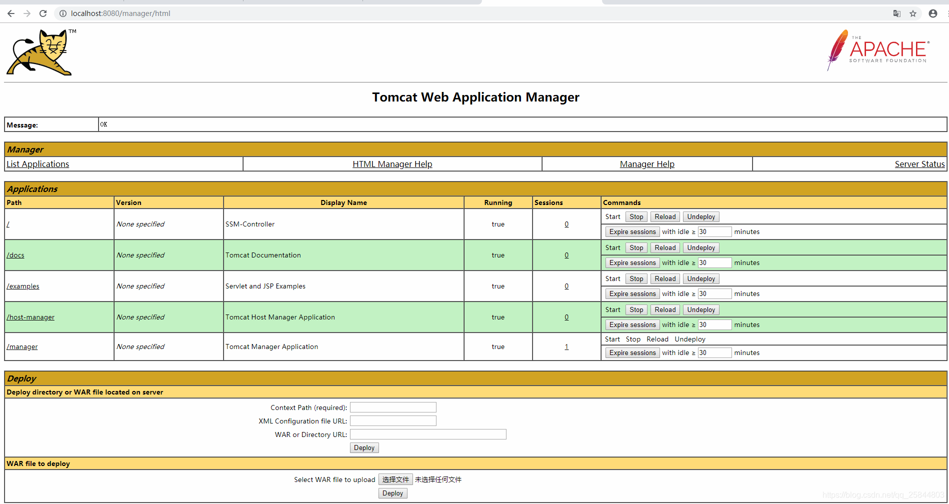The width and height of the screenshot is (949, 504).
Task: Click the XML Configuration file URL field
Action: click(393, 421)
